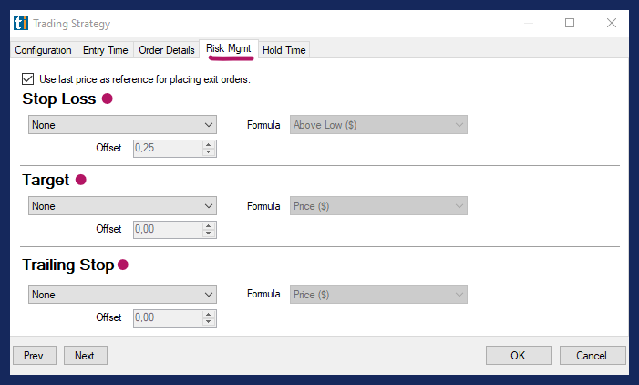Go to the Hold Time tab
Viewport: 639px width, 385px height.
pos(284,50)
